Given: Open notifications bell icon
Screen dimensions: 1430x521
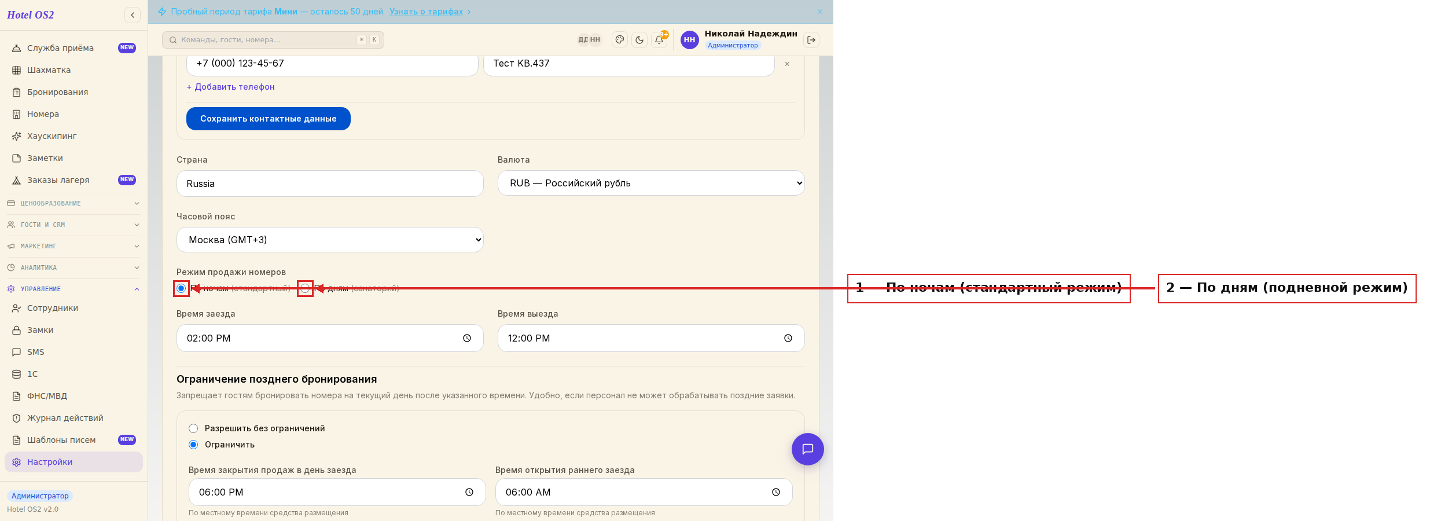Looking at the screenshot, I should [x=659, y=40].
